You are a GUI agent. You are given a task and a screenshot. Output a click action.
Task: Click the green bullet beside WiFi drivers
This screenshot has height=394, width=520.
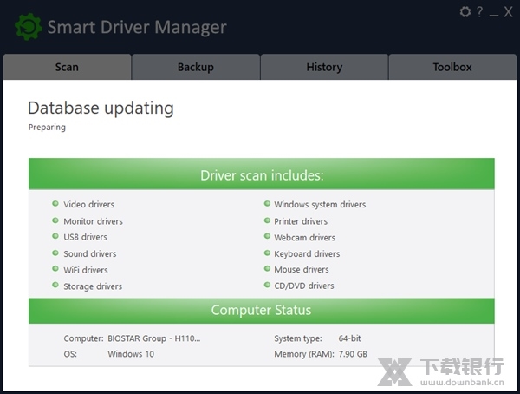[55, 270]
